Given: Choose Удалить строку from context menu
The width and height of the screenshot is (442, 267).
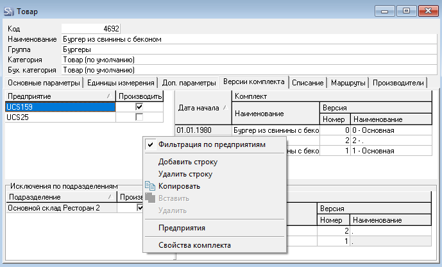Looking at the screenshot, I should coord(185,174).
